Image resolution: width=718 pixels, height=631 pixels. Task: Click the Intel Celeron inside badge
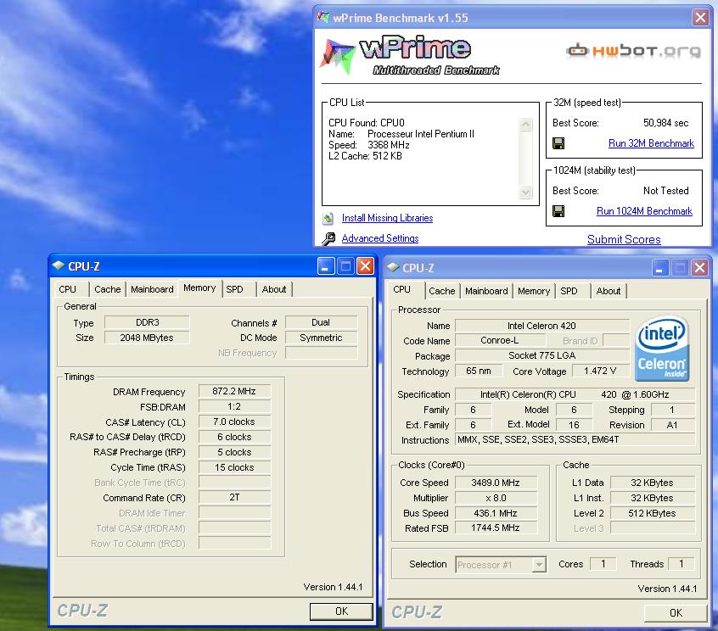tap(662, 348)
